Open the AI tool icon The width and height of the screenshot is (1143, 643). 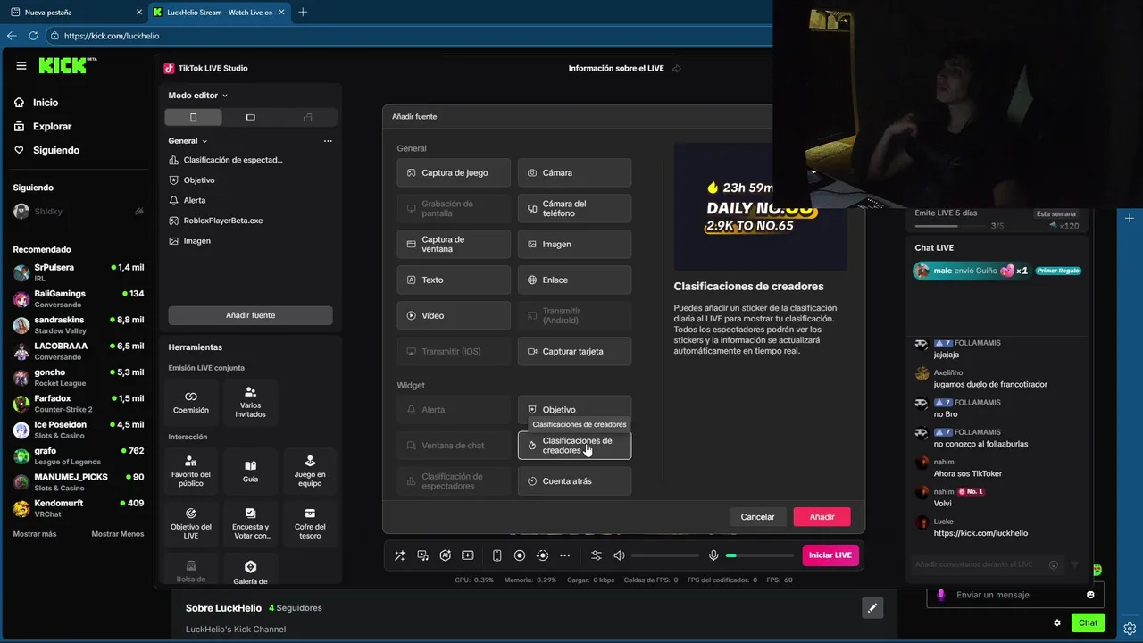(x=445, y=555)
